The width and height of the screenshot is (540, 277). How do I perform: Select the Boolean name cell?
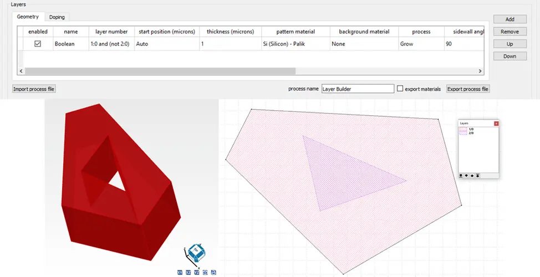[71, 44]
